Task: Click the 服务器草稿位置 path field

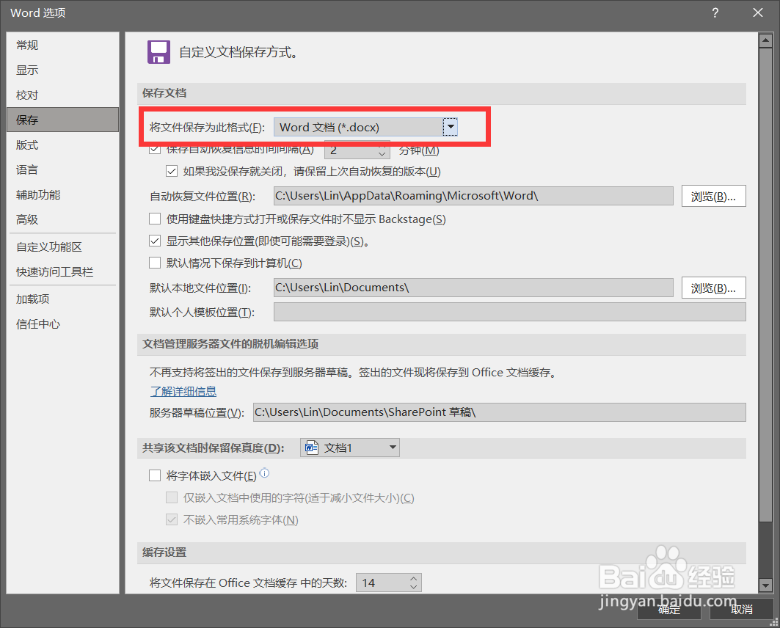Action: (500, 412)
